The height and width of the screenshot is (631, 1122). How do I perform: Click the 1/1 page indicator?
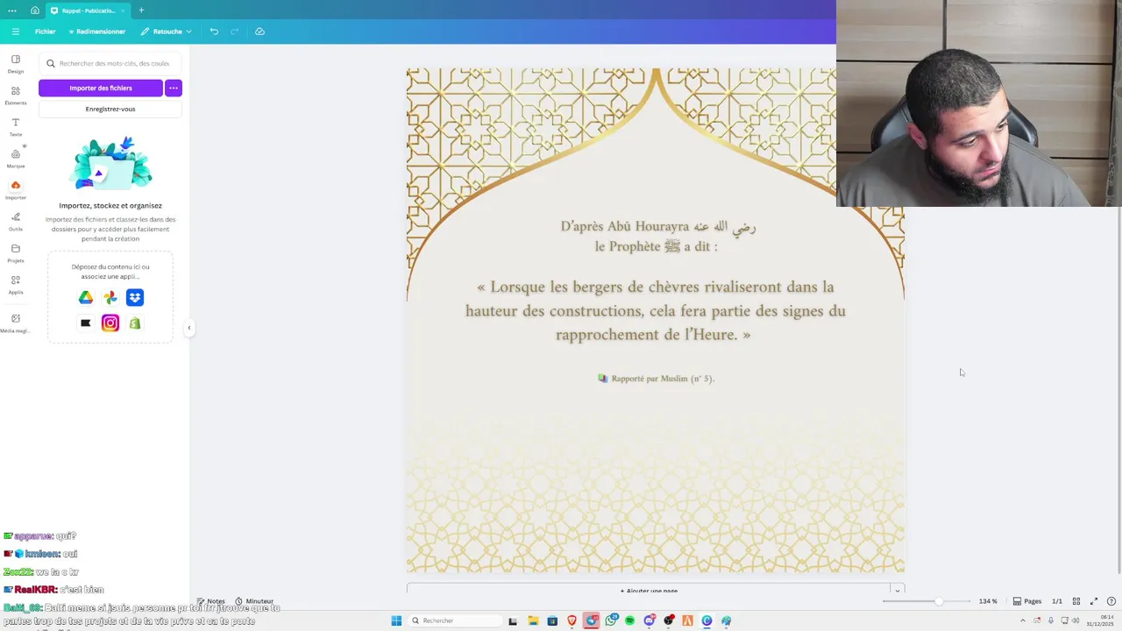[1057, 601]
